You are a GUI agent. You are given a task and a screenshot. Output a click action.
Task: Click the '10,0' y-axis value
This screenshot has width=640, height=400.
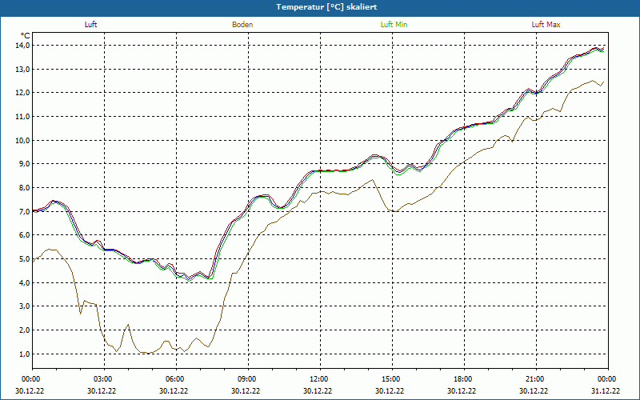click(x=23, y=141)
